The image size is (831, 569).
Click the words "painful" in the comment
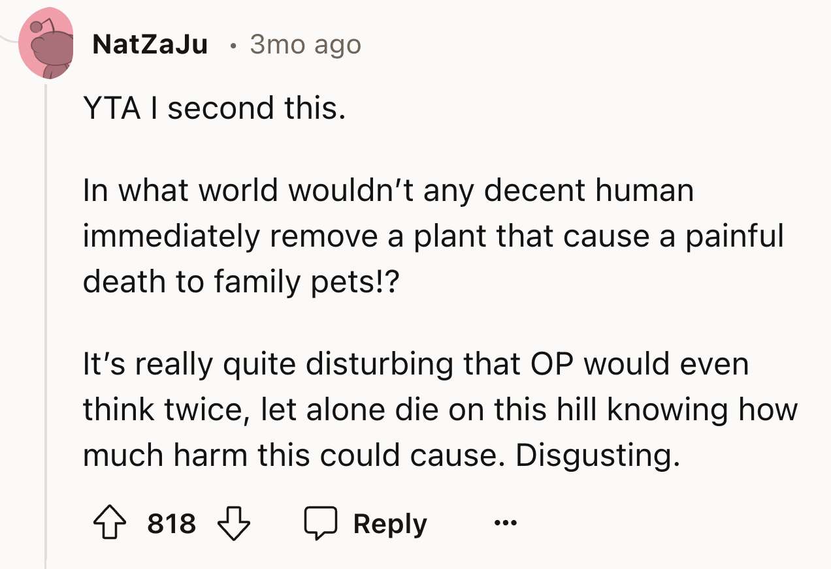click(x=734, y=236)
